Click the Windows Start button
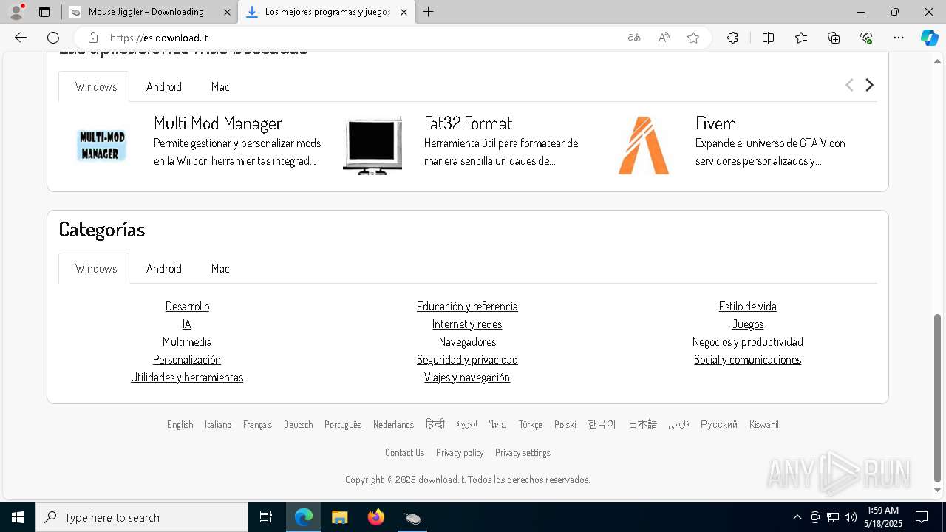946x532 pixels. coord(18,517)
